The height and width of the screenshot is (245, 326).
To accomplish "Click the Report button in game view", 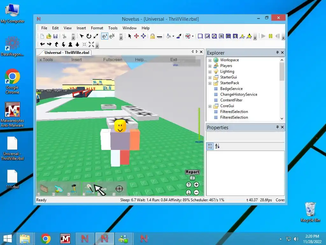I will point(192,172).
